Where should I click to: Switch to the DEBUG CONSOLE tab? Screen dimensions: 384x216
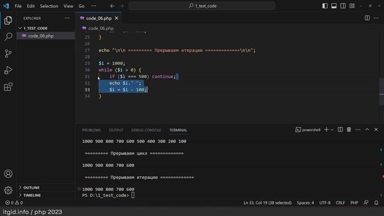(x=146, y=130)
